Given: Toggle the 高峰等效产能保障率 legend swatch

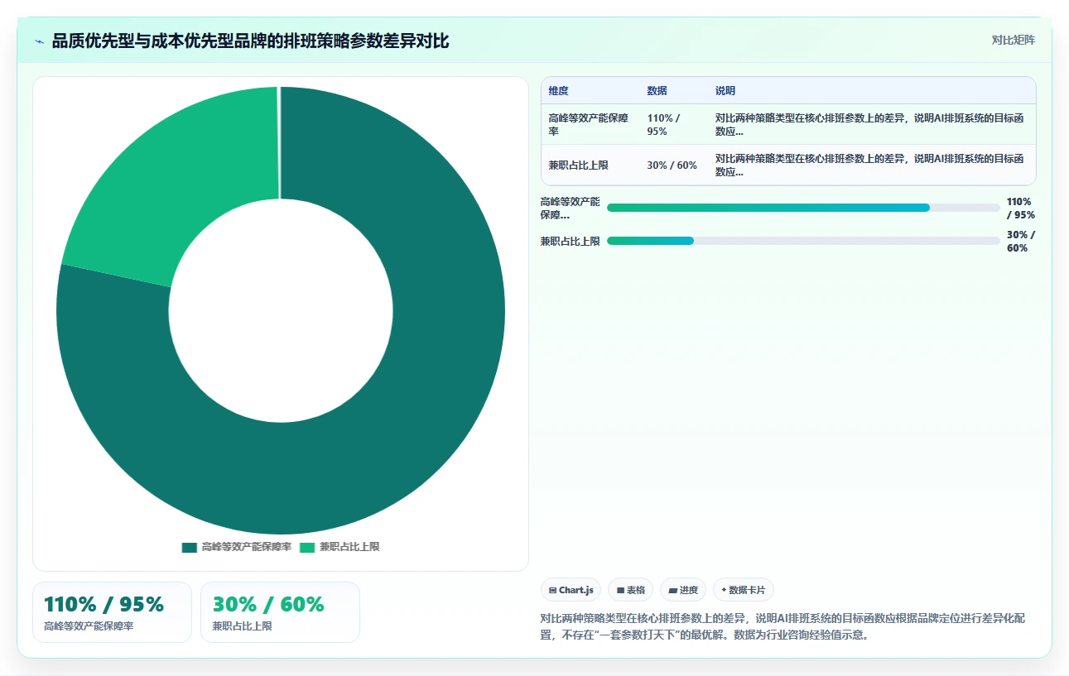Looking at the screenshot, I should 190,547.
